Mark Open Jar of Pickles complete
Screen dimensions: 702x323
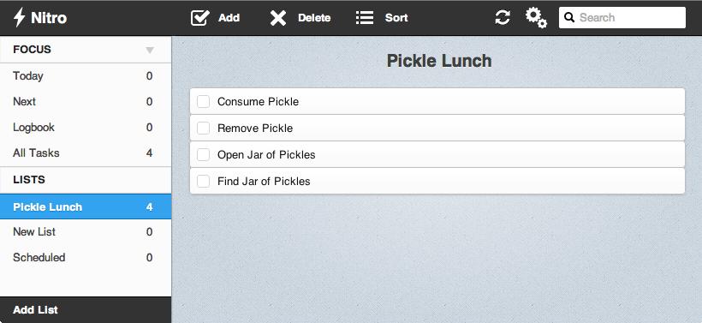coord(203,155)
